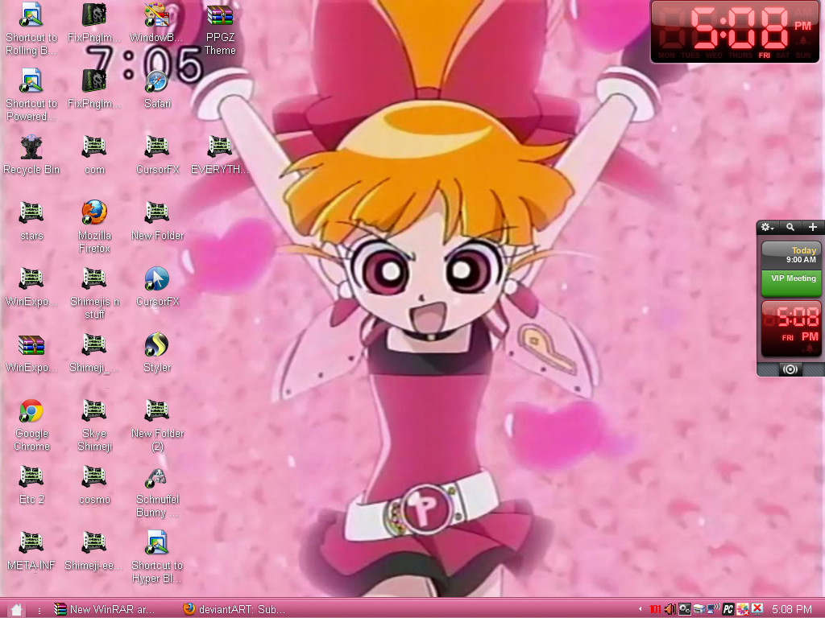Open the volume speaker tray icon
The width and height of the screenshot is (825, 618).
pos(670,609)
